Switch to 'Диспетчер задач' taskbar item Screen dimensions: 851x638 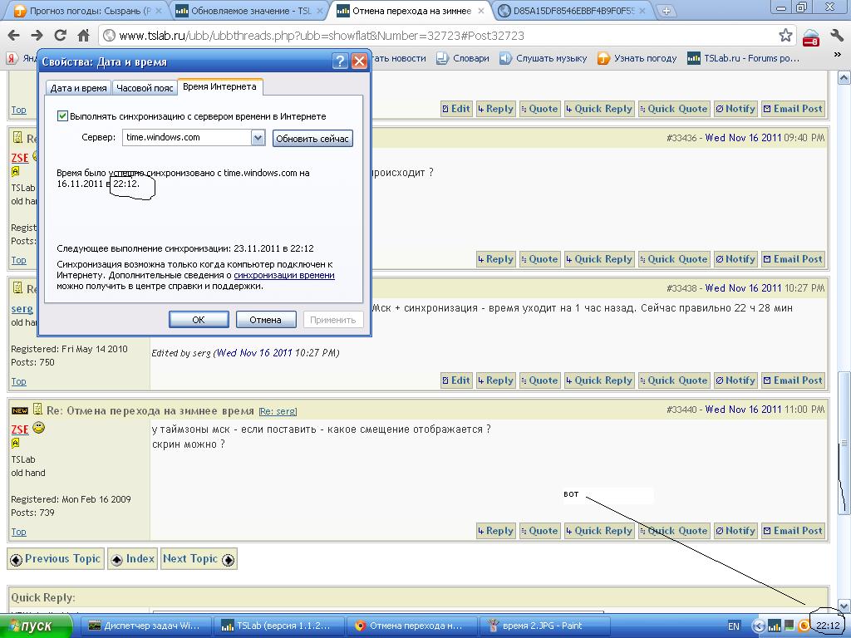coord(146,626)
